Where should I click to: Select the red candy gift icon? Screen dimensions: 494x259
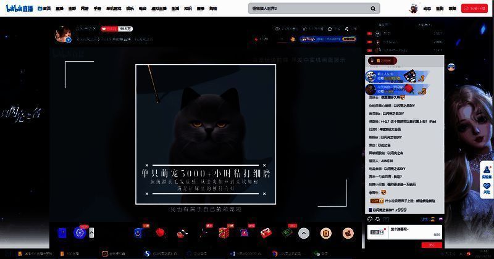[182, 234]
